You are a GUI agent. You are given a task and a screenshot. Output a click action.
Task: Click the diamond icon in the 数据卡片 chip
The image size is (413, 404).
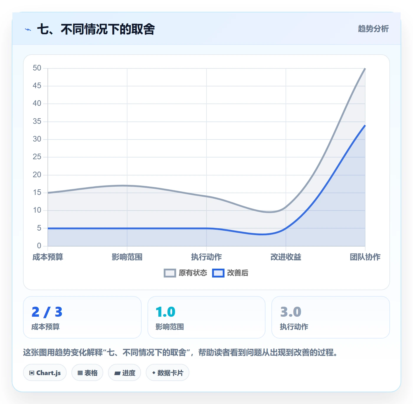click(154, 373)
